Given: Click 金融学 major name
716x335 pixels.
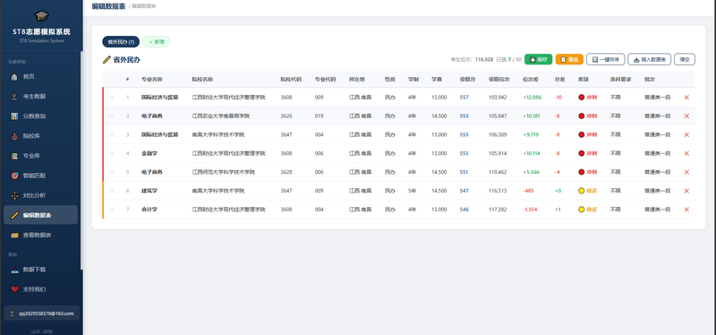Looking at the screenshot, I should [x=149, y=153].
